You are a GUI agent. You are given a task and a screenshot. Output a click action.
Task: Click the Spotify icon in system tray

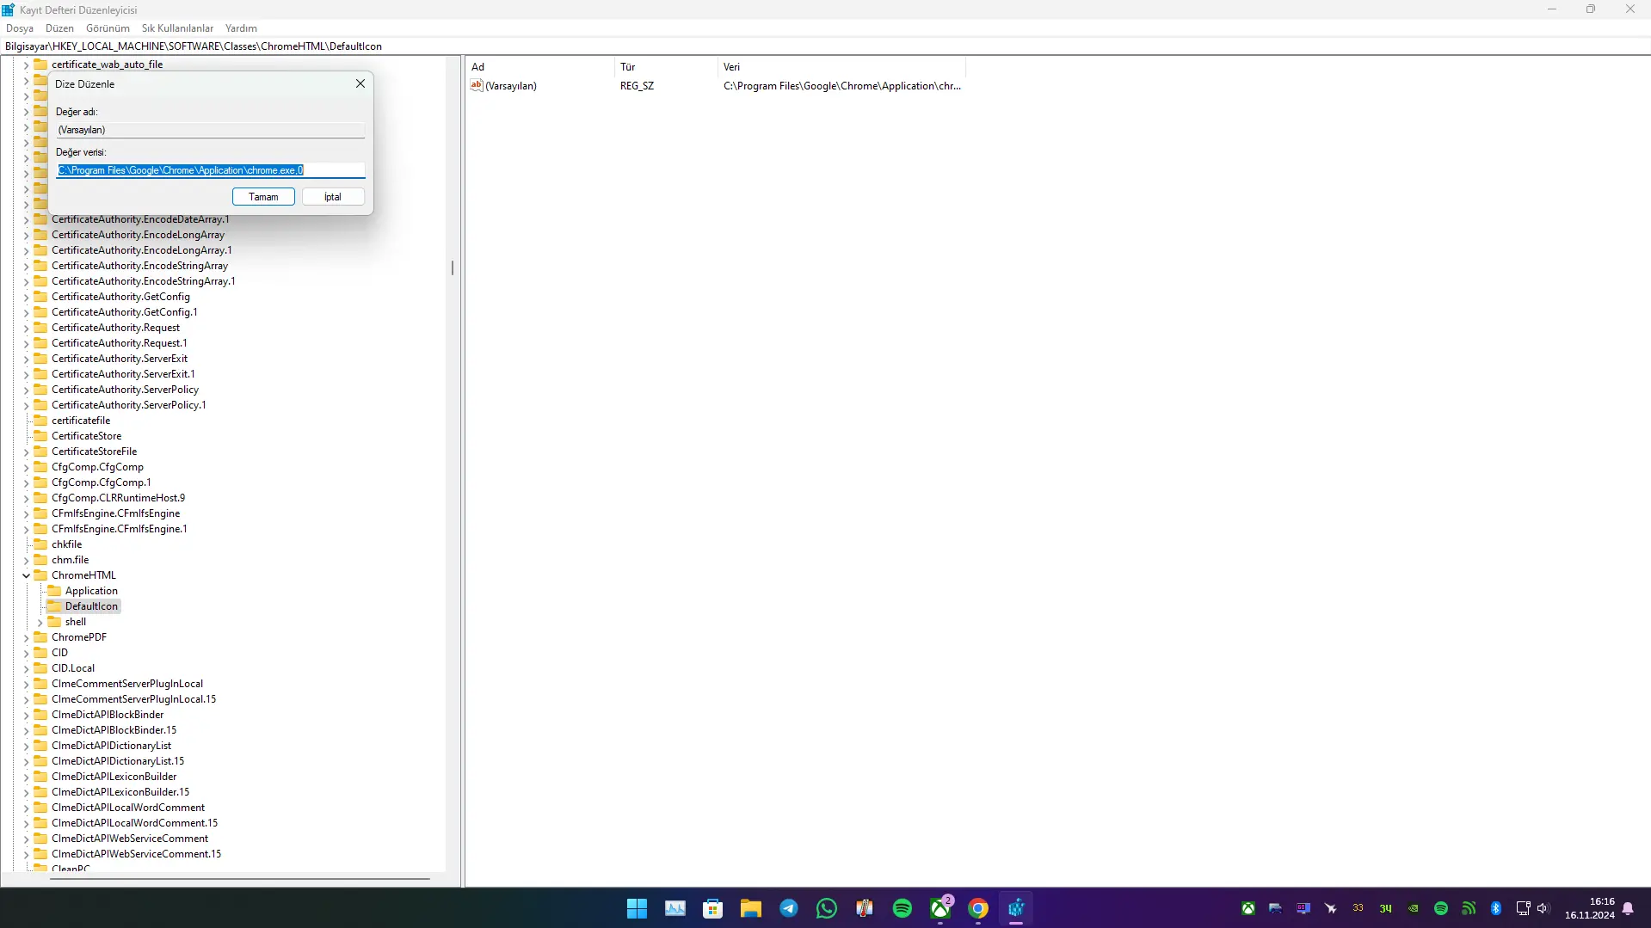1441,908
